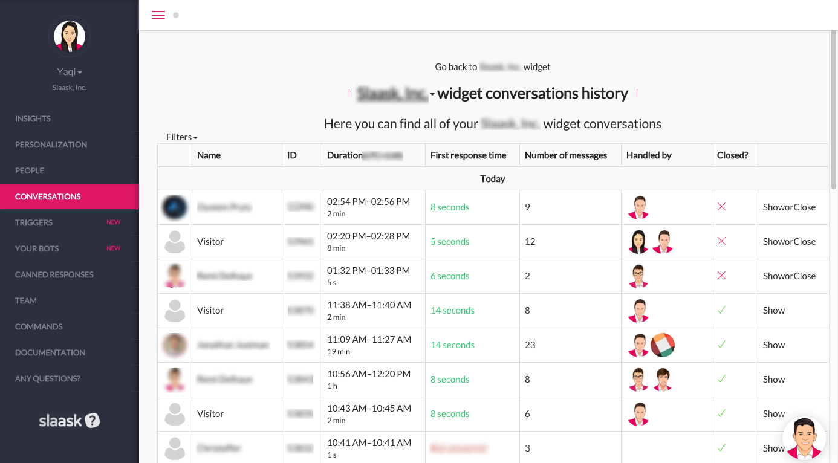Click agent avatar in 11:38 AM row
This screenshot has height=463, width=838.
click(638, 311)
